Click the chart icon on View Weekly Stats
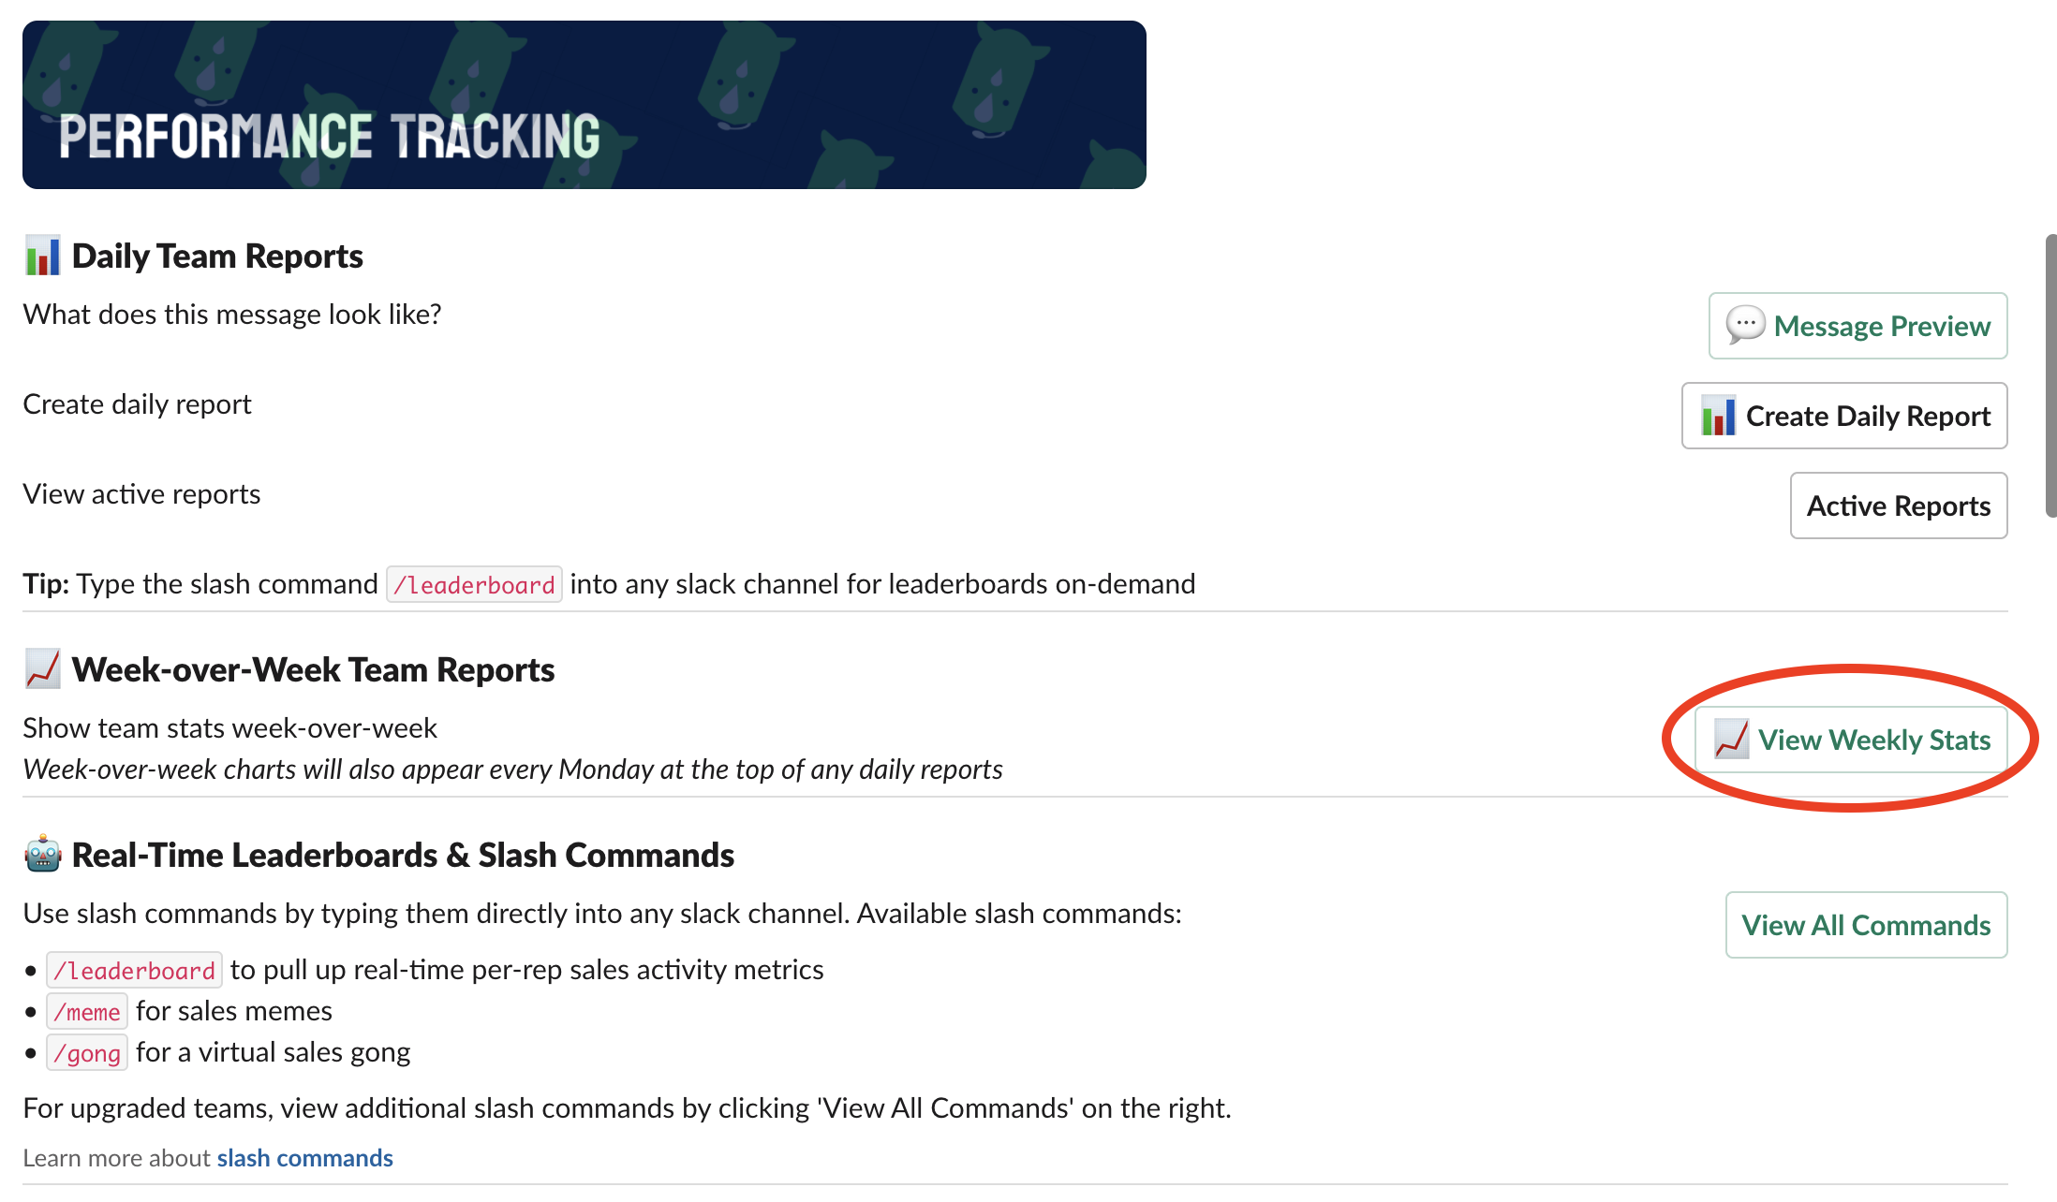The width and height of the screenshot is (2057, 1202). (x=1729, y=740)
